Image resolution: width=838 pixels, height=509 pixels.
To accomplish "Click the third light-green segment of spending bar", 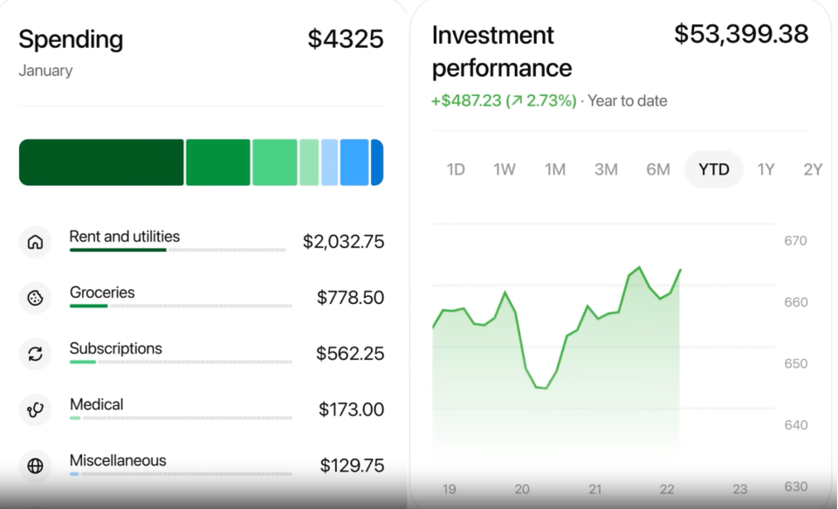I will tap(275, 162).
